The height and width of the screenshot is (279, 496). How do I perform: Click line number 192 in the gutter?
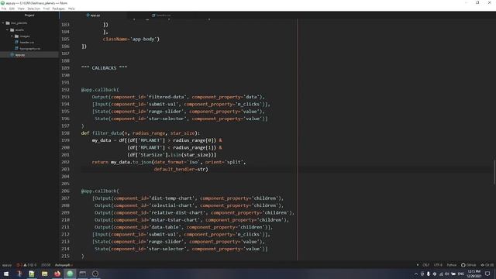click(x=65, y=90)
